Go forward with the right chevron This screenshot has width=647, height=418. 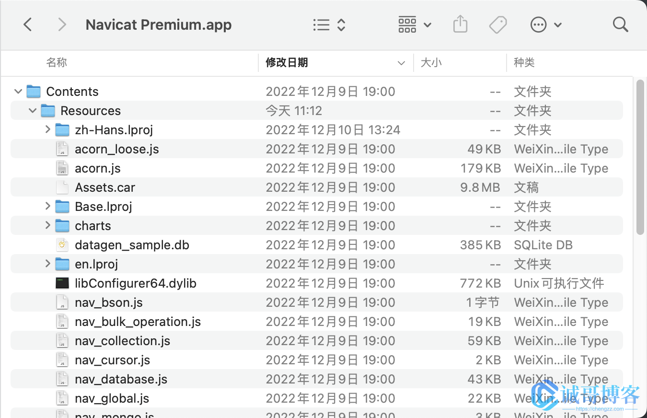62,24
